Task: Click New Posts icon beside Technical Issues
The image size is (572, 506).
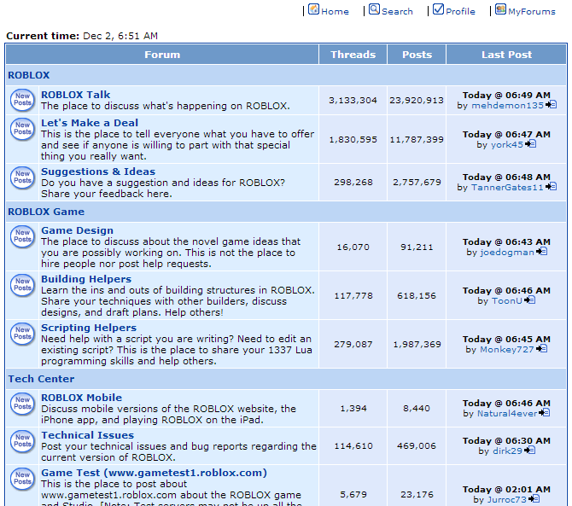Action: click(x=22, y=441)
